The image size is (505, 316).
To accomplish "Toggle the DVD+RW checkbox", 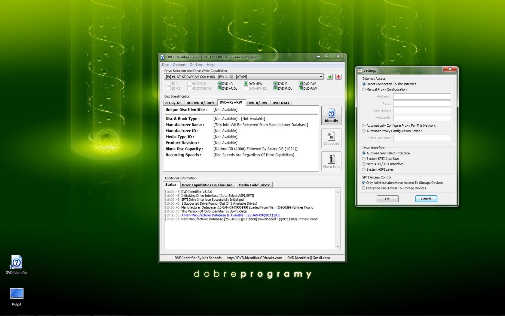I will tap(246, 84).
